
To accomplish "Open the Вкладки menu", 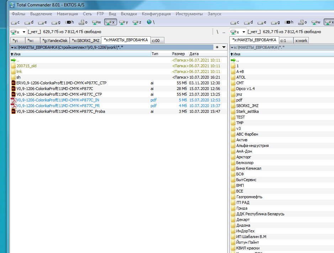I will click(129, 14).
